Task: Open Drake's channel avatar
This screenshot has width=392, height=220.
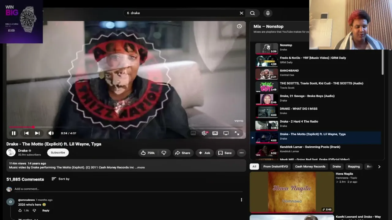Action: point(11,152)
